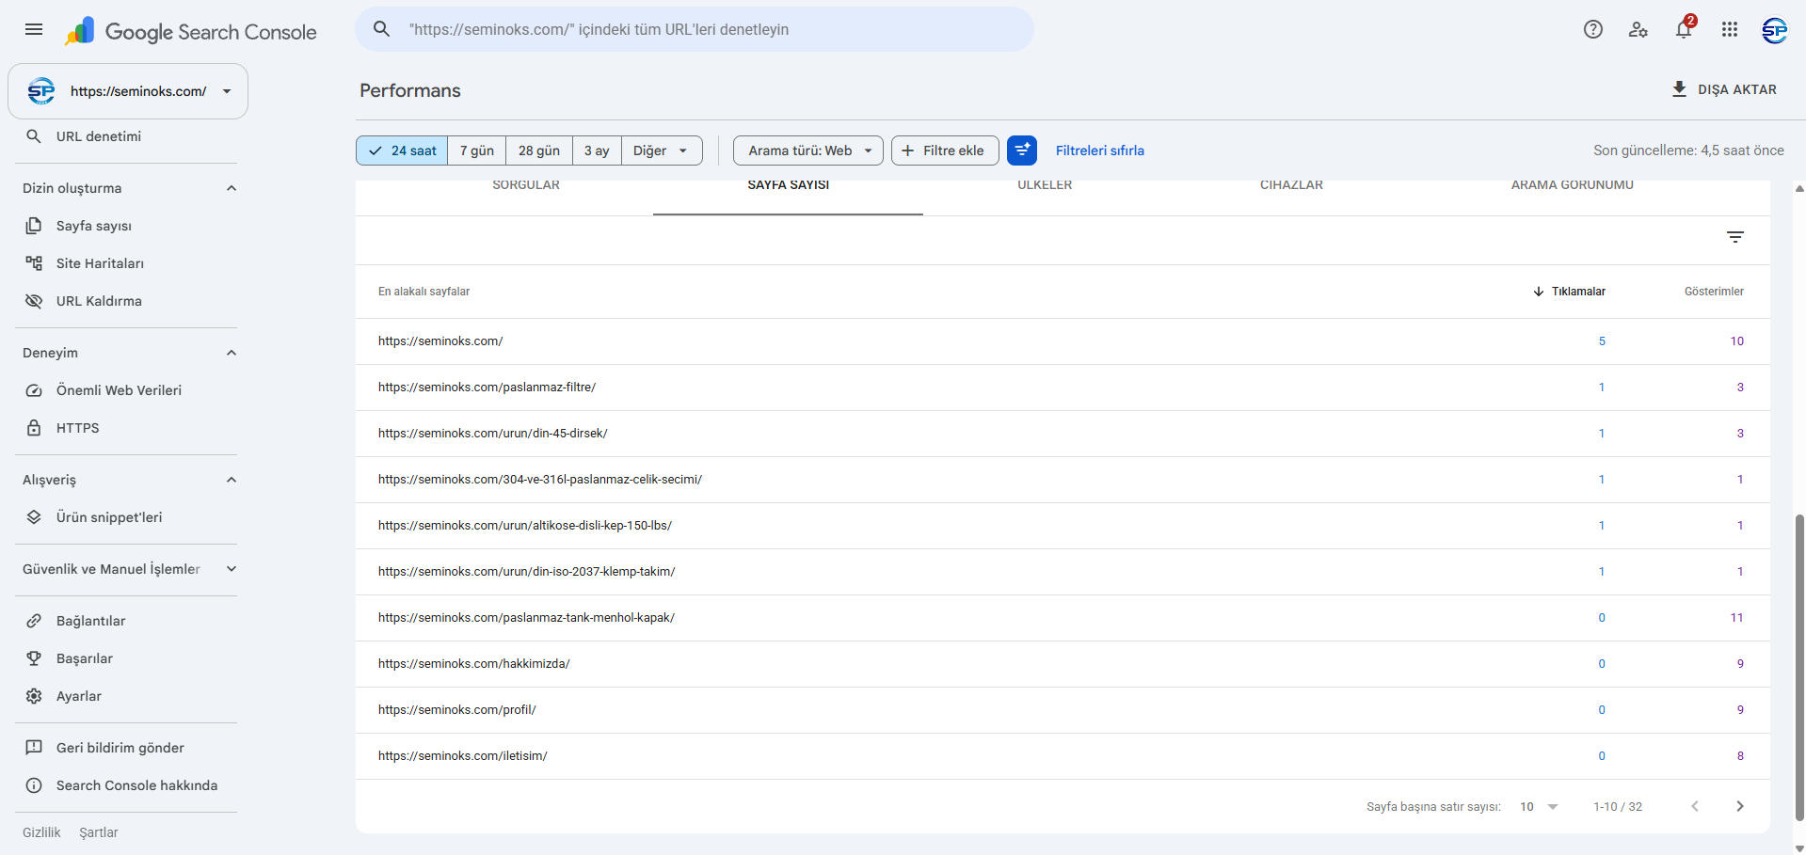
Task: Switch to the ÜLKELER tab
Action: [x=1045, y=187]
